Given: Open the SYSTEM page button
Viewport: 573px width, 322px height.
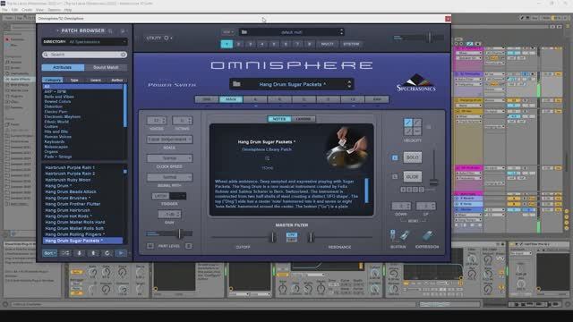Looking at the screenshot, I should coord(351,44).
